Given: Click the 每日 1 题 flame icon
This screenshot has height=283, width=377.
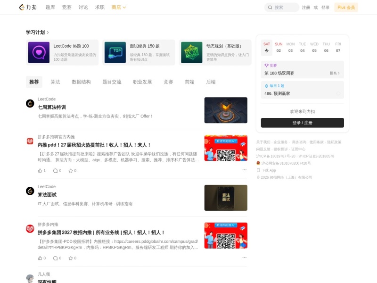Looking at the screenshot, I should [266, 86].
